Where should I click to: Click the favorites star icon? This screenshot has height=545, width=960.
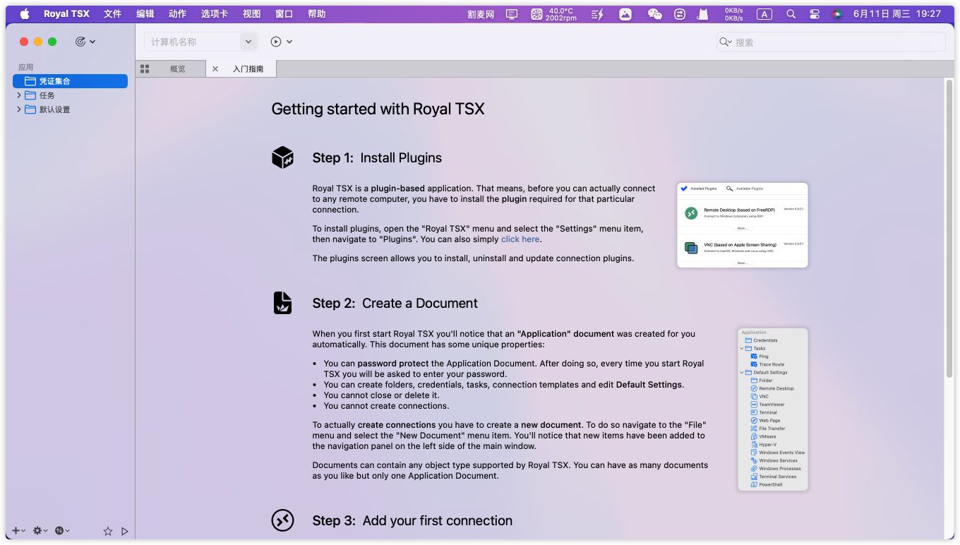point(108,531)
